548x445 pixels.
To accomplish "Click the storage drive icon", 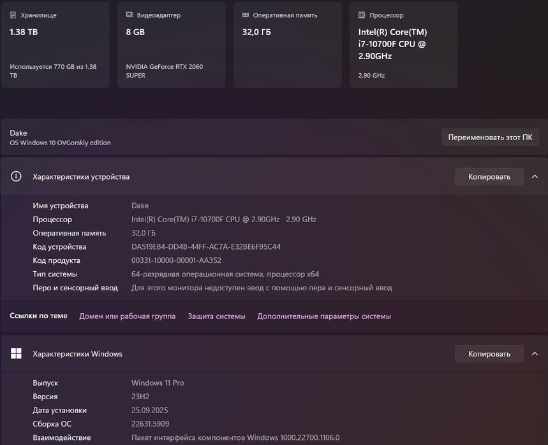I will pyautogui.click(x=13, y=15).
